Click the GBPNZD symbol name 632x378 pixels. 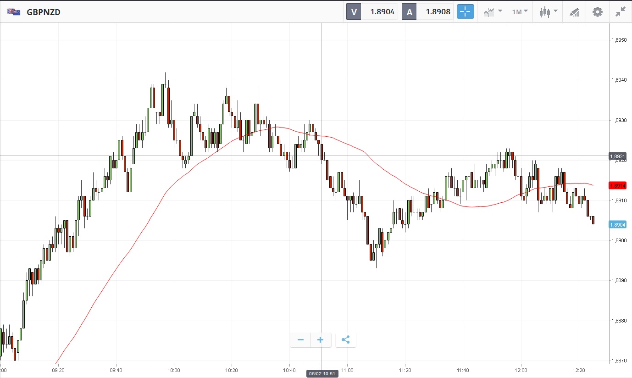click(44, 12)
